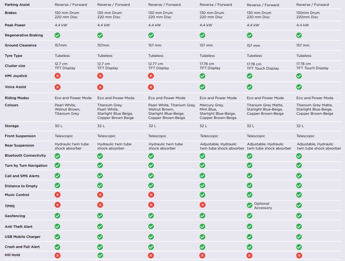This screenshot has width=345, height=261.
Task: Click the fourth-column green check in HMI Joystick row
Action: (x=202, y=76)
